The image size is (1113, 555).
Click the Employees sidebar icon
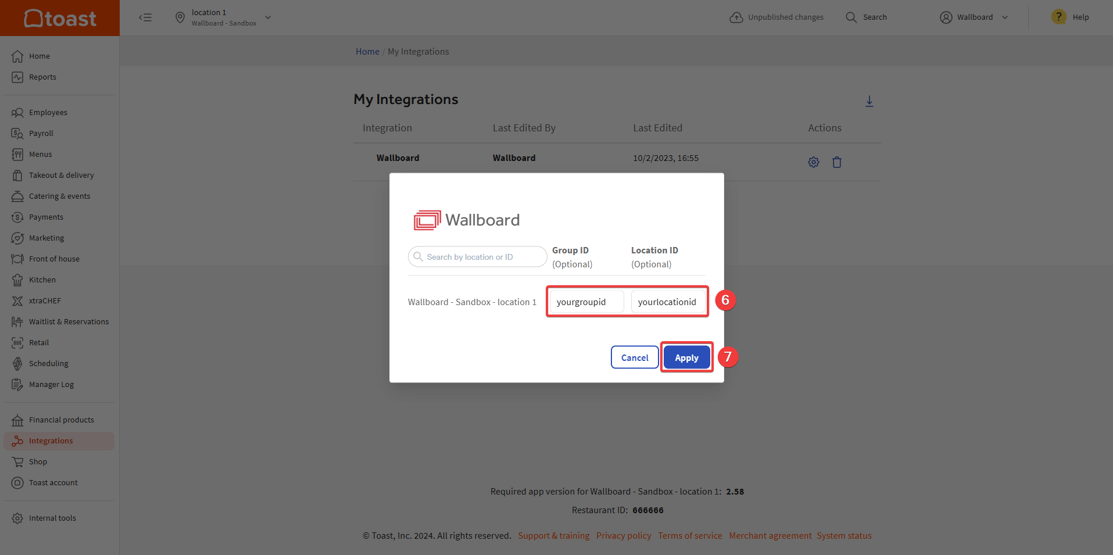[17, 113]
